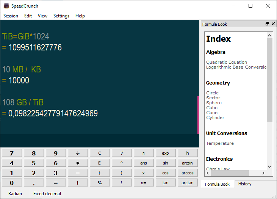Click the equals key on keypad

[56, 183]
